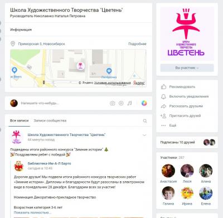The height and width of the screenshot is (218, 223).
Task: Open the colorful poster circle icon
Action: coord(144,103)
